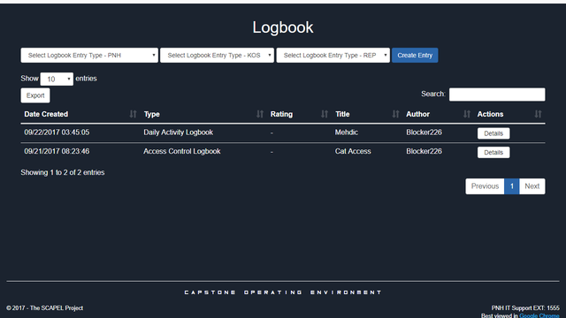
Task: Open the PNH logbook entry type dropdown
Action: click(89, 55)
